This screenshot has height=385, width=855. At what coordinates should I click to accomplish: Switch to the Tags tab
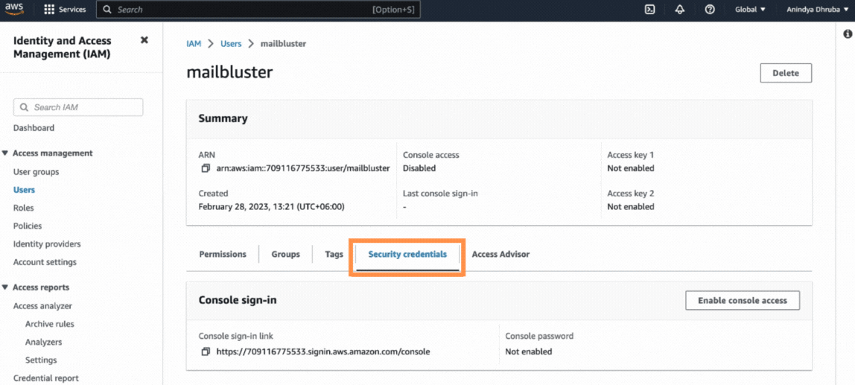(x=334, y=254)
